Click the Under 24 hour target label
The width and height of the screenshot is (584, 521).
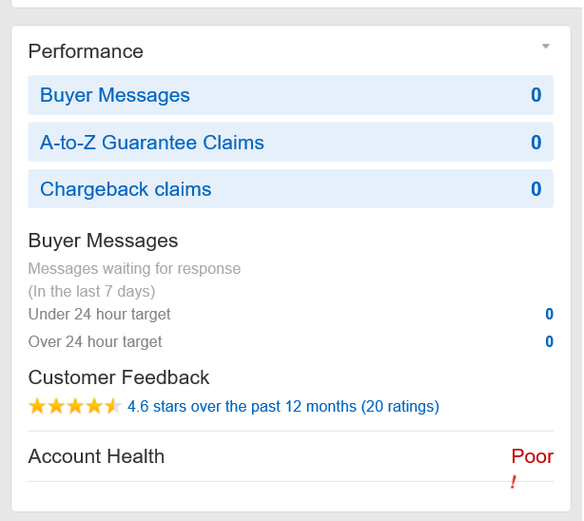pos(99,315)
